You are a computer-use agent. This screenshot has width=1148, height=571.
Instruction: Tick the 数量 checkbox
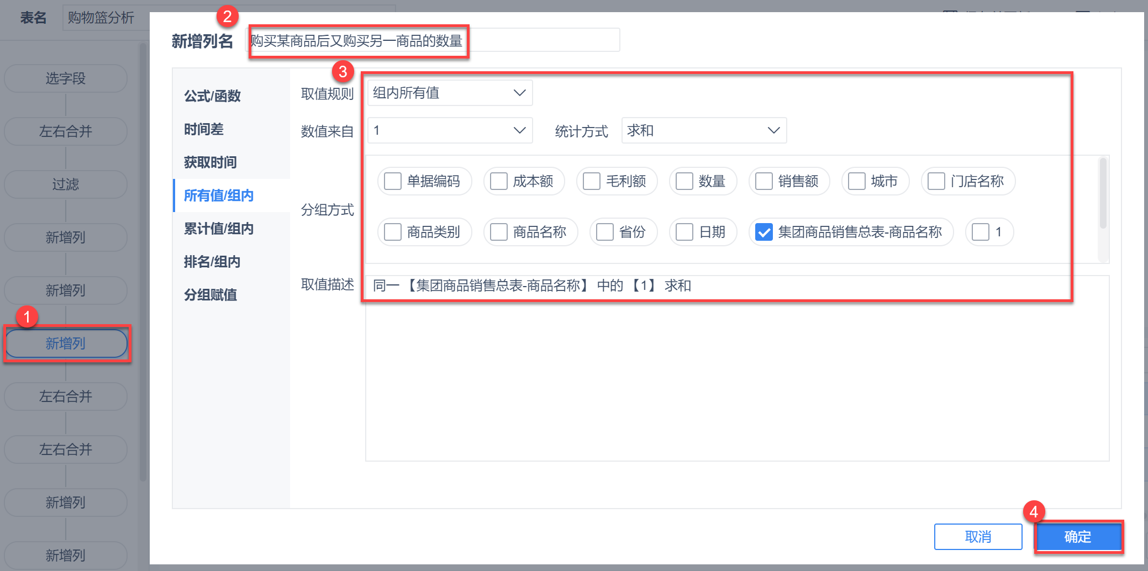684,181
